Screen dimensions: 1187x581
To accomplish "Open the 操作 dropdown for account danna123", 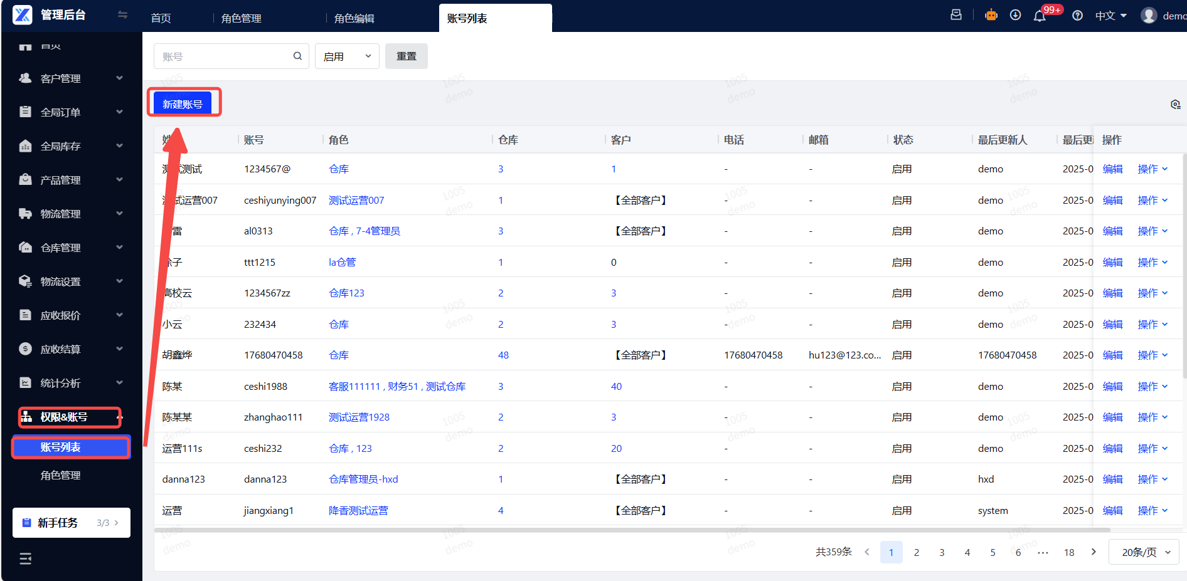I will click(1152, 479).
